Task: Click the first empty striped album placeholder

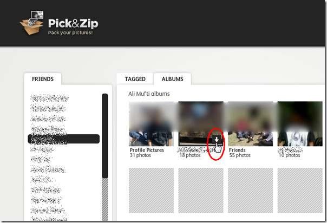Action: point(152,191)
